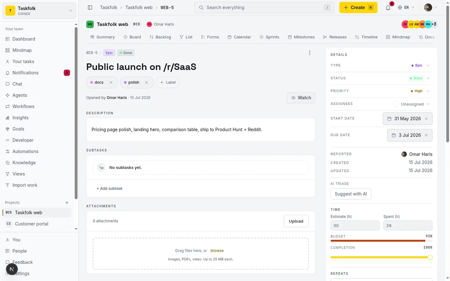The width and height of the screenshot is (450, 281).
Task: Click the Agents sparkle icon
Action: pyautogui.click(x=7, y=95)
